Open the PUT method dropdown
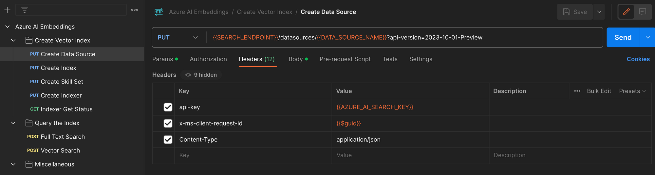 pos(178,37)
